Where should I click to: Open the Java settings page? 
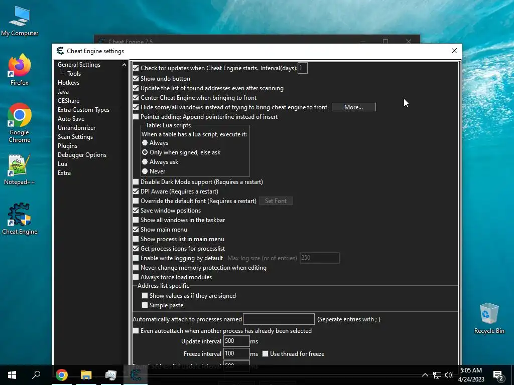[x=63, y=92]
